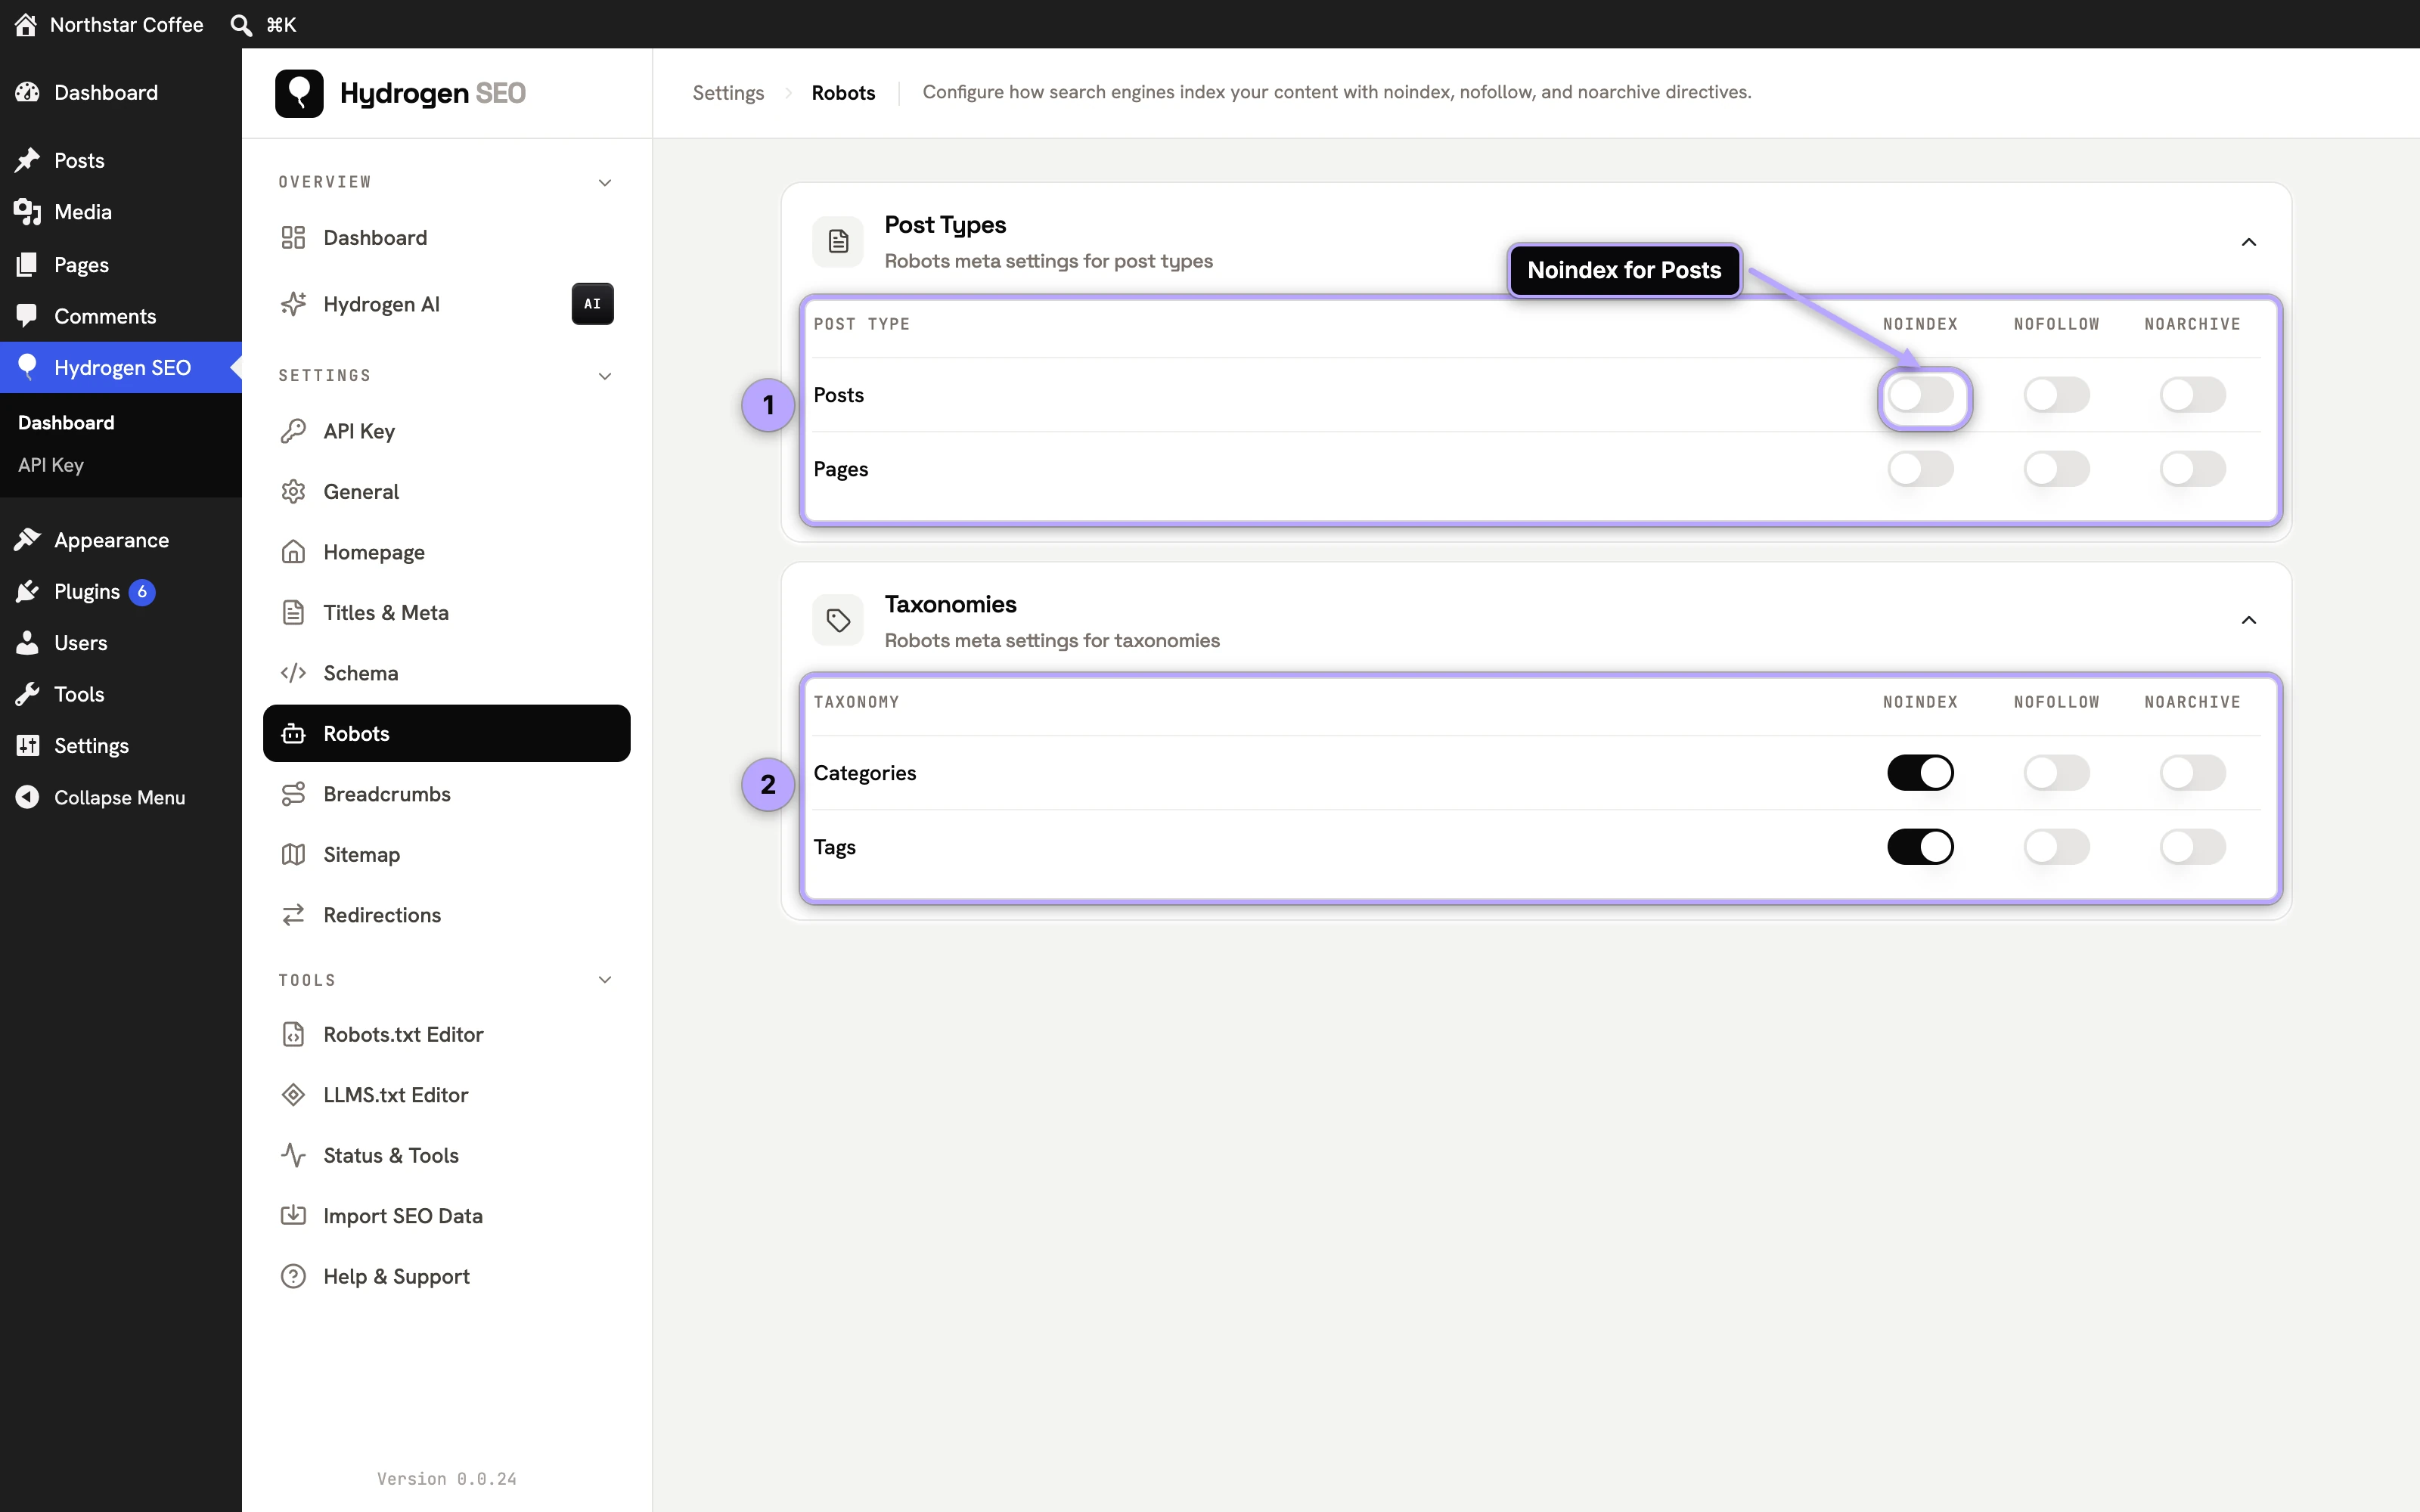Click the gear icon beside General
This screenshot has width=2420, height=1512.
click(x=293, y=492)
